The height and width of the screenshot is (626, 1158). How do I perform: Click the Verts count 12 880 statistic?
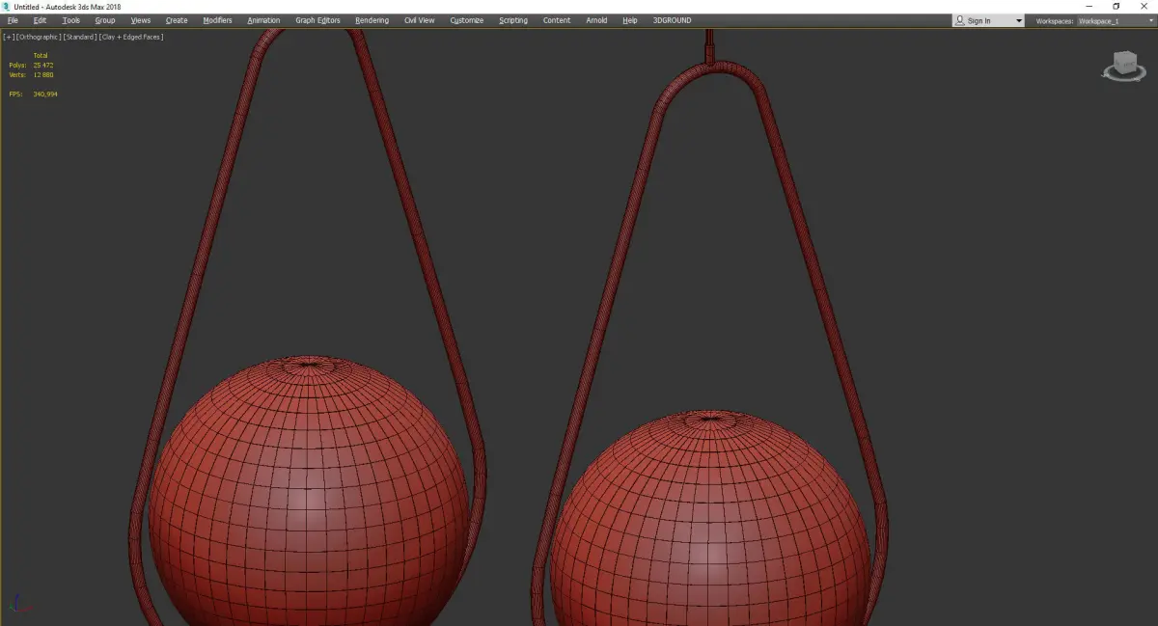click(x=32, y=74)
